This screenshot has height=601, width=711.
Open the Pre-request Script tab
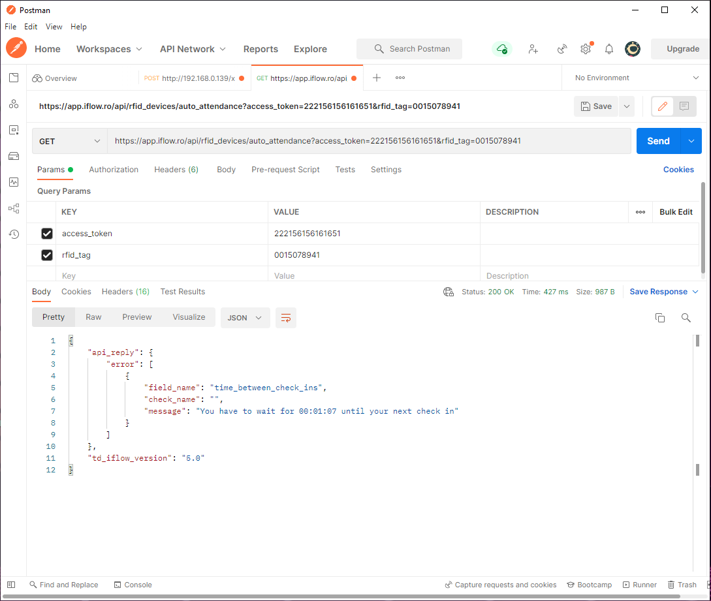[286, 170]
